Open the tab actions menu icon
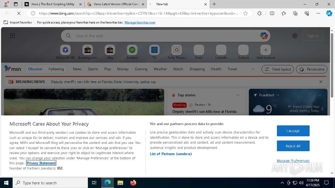The height and width of the screenshot is (188, 335). tap(16, 4)
